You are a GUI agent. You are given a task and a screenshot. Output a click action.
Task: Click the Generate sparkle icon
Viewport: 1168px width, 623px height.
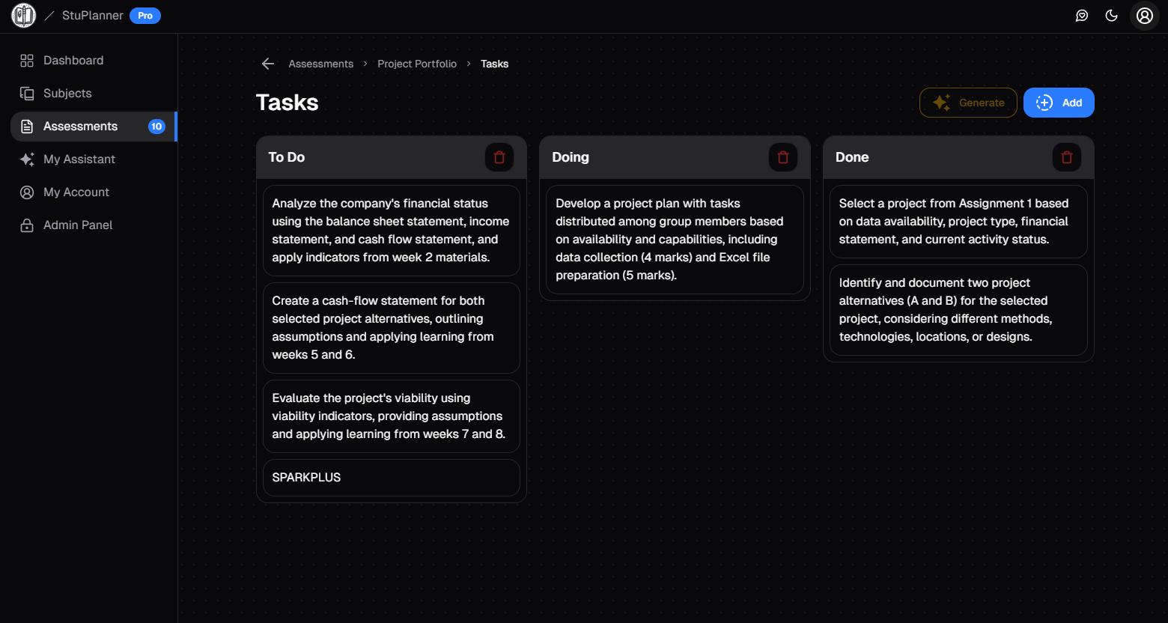[x=941, y=103]
